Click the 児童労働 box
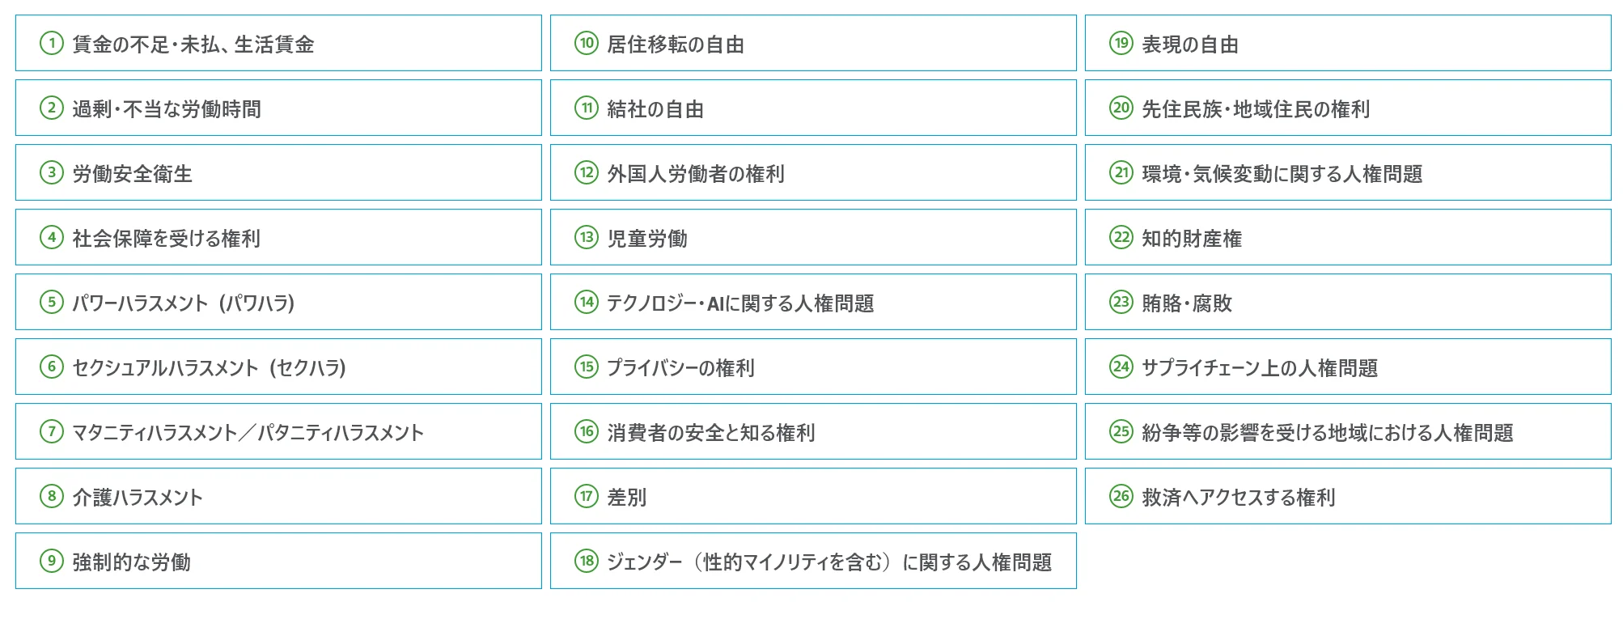 (x=813, y=237)
